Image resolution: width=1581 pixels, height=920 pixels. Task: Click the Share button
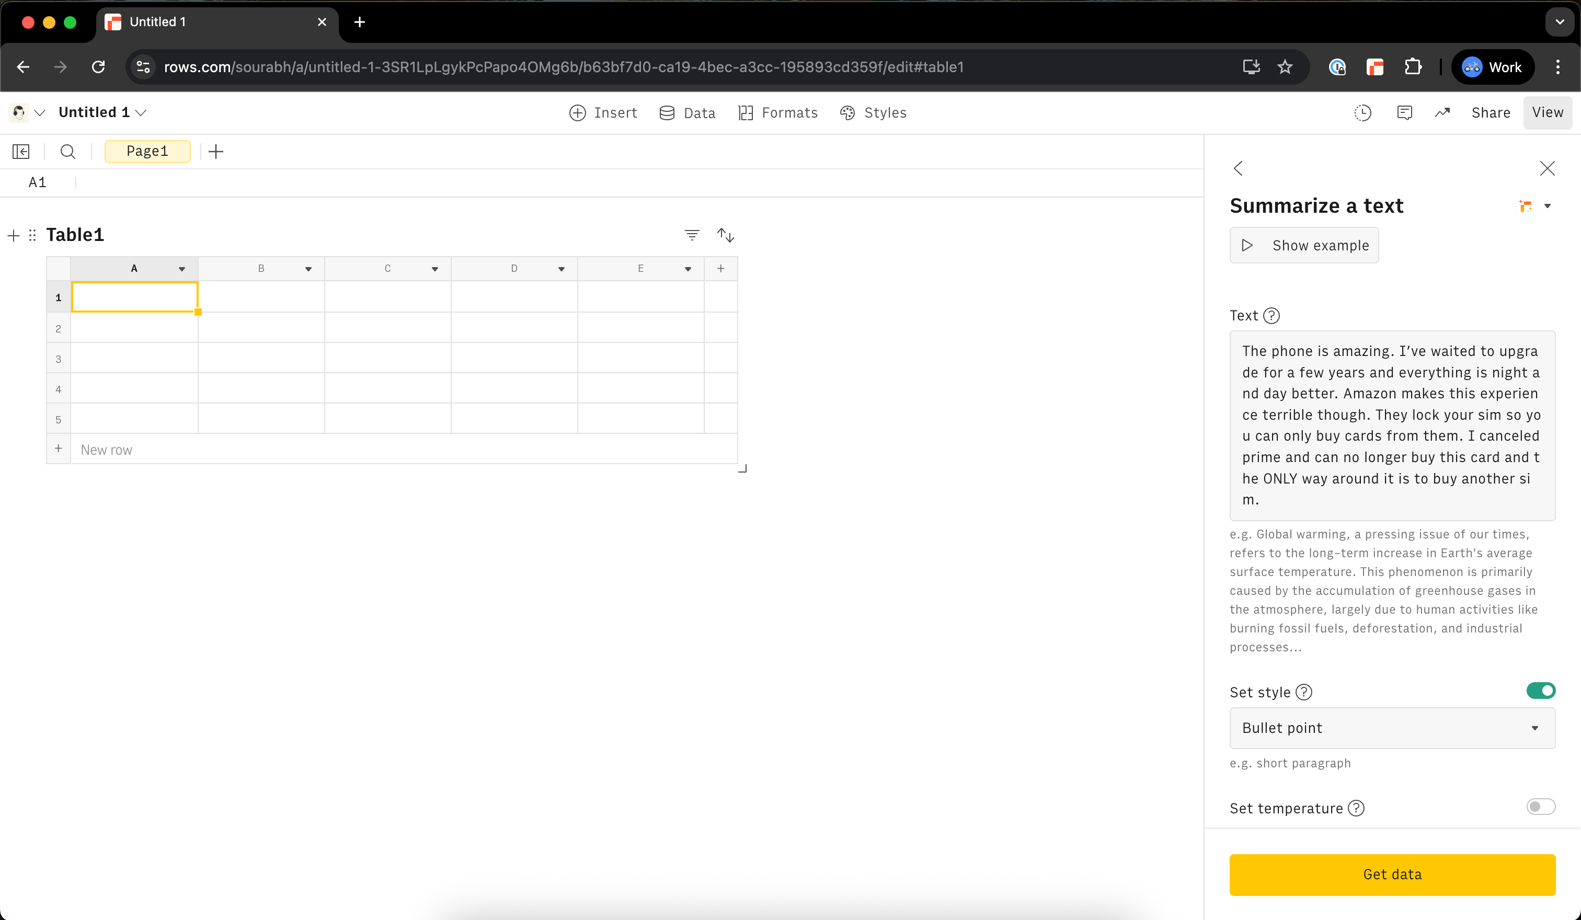1491,113
